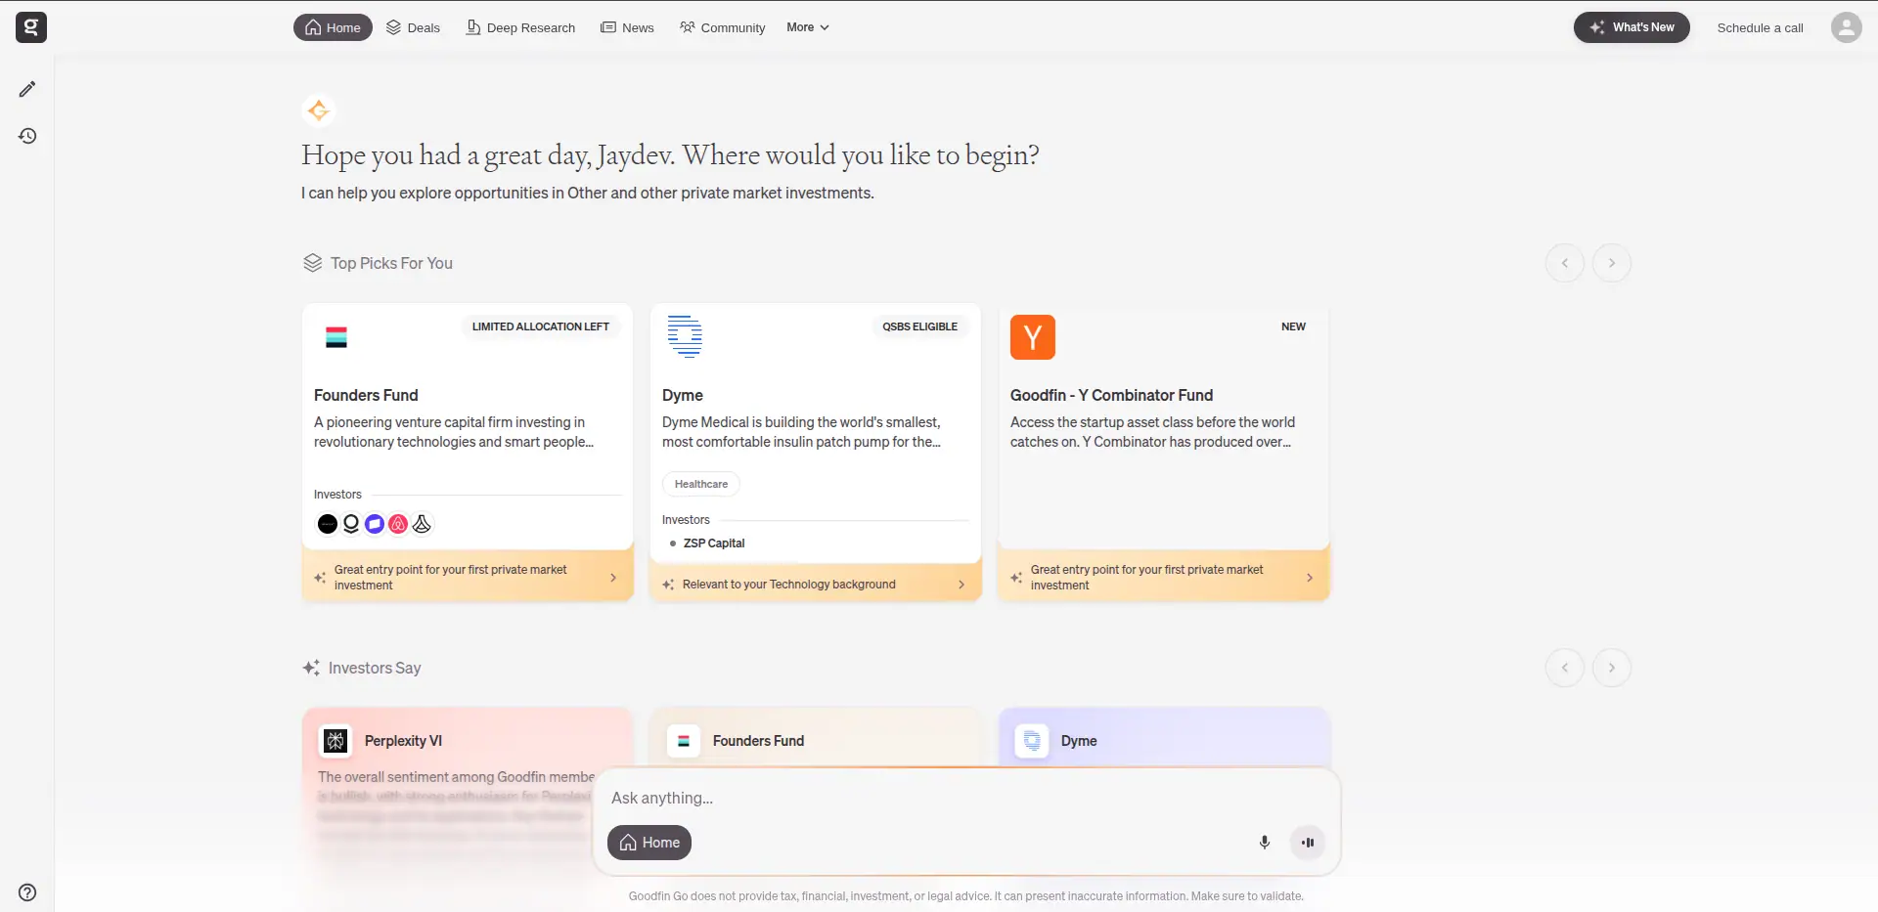Open the Deals tab
Image resolution: width=1878 pixels, height=912 pixels.
(x=413, y=27)
